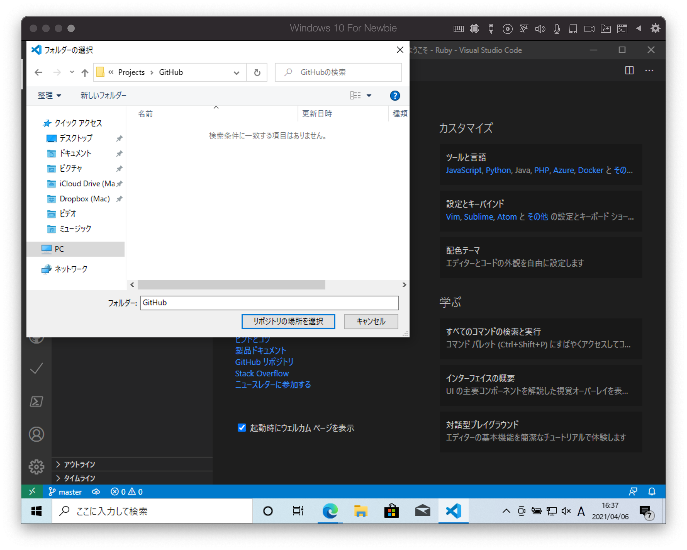Open notifications via the bell icon
Viewport: 687px width, 550px height.
[x=652, y=492]
